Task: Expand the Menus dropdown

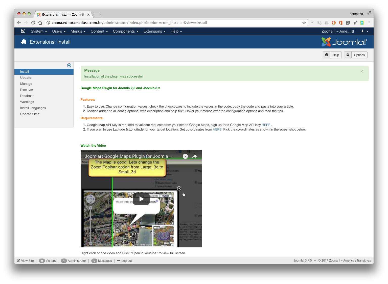Action: coord(78,31)
